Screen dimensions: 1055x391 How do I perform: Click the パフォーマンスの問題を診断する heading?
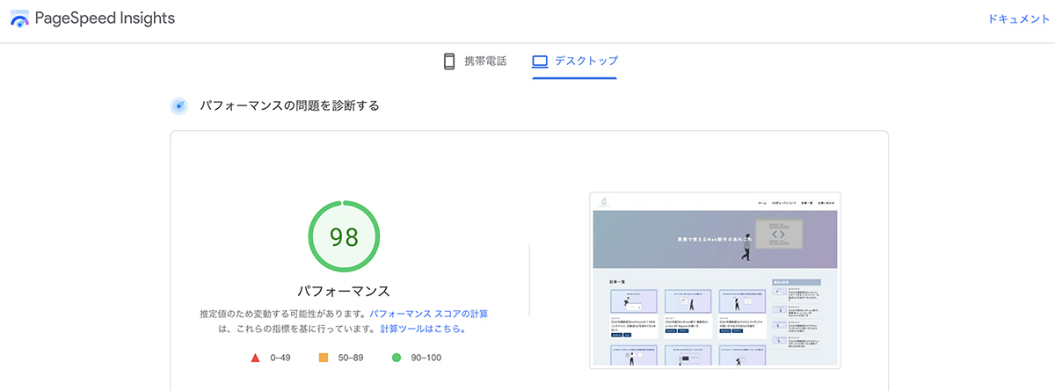pos(289,106)
